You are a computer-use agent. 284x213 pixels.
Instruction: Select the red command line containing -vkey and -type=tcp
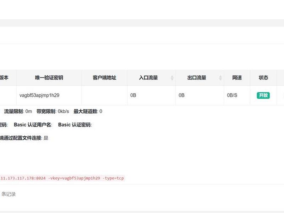(x=62, y=178)
